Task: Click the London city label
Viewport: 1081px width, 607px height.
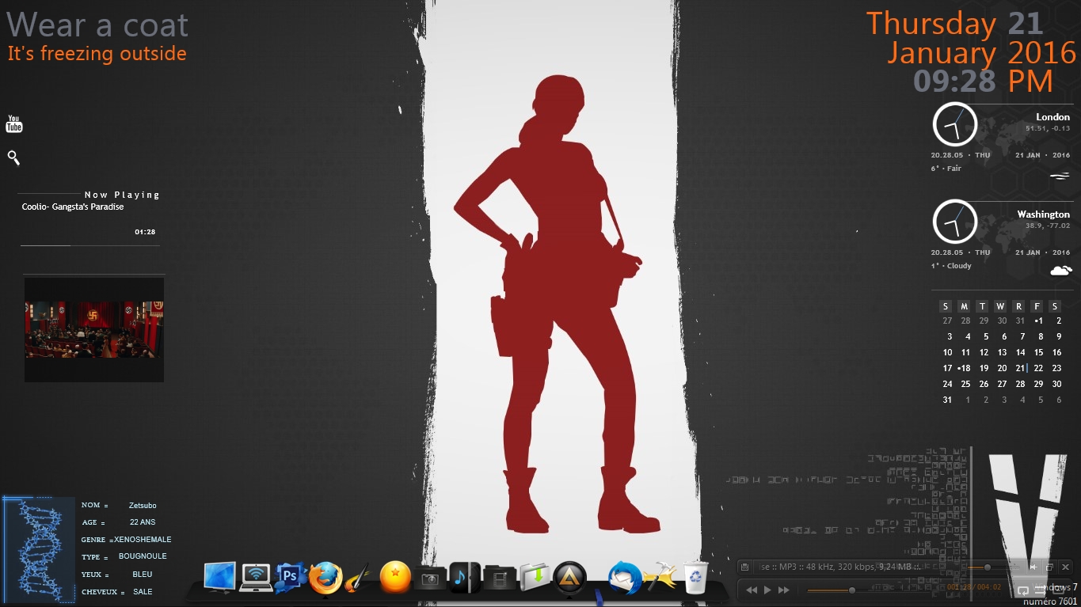Action: (1052, 117)
